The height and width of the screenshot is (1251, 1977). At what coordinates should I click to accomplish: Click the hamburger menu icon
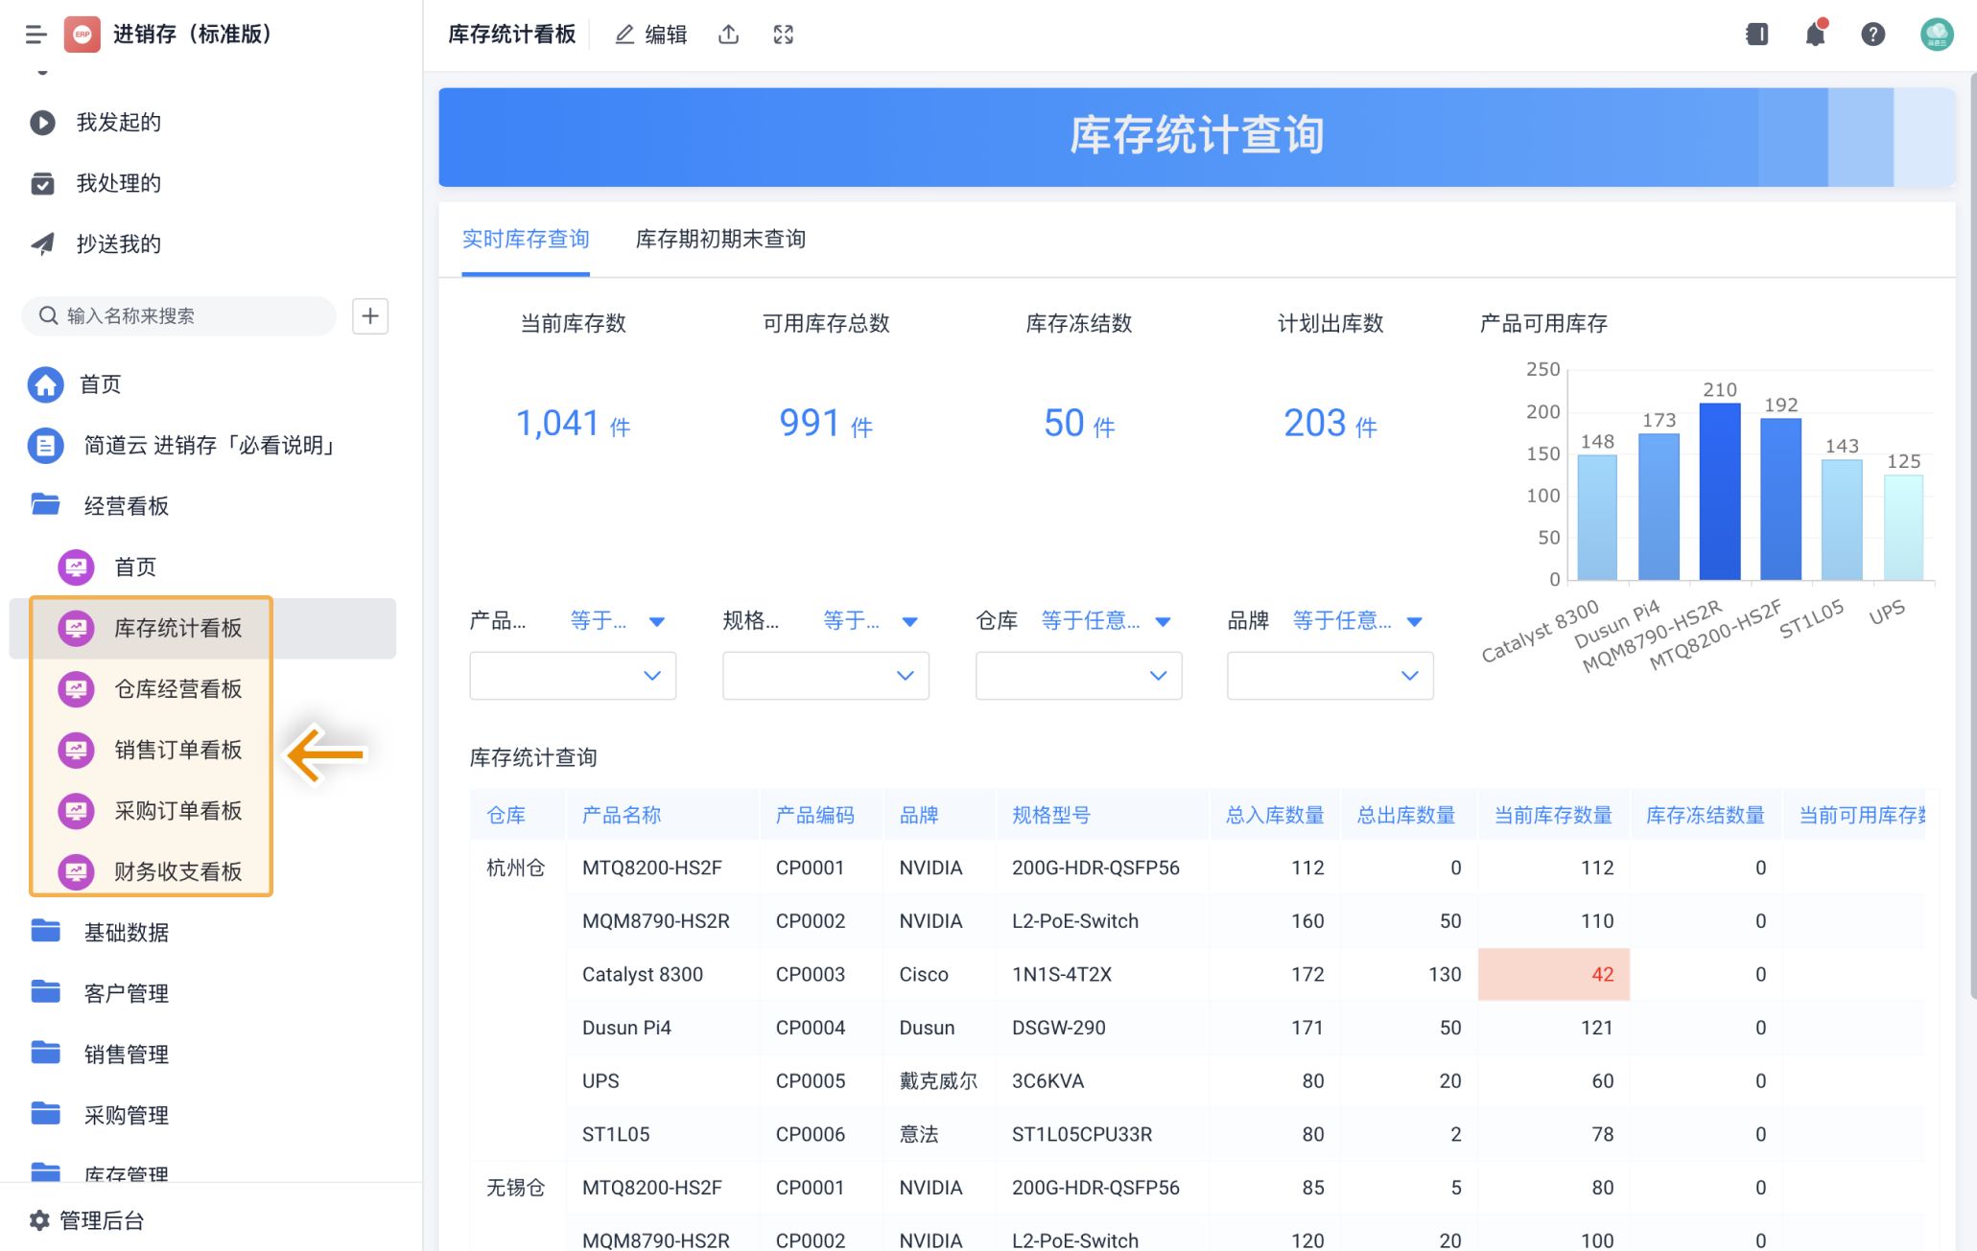click(35, 35)
